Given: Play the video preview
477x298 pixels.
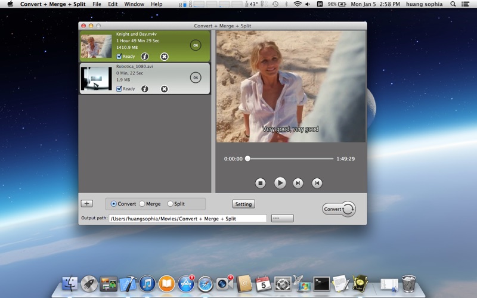Looking at the screenshot, I should [280, 183].
